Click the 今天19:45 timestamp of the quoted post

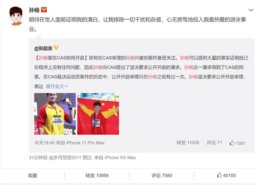pos(44,143)
